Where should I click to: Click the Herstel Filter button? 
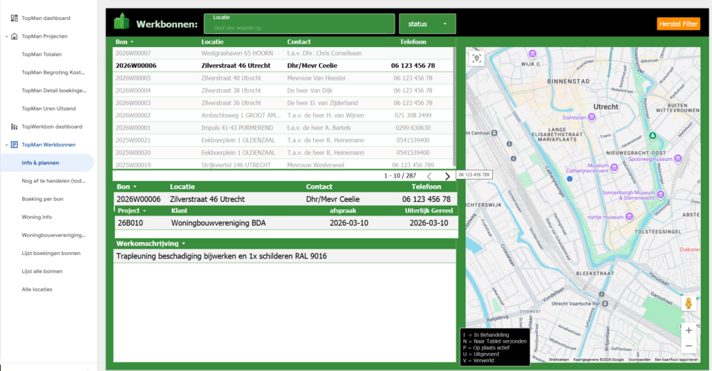(x=678, y=24)
